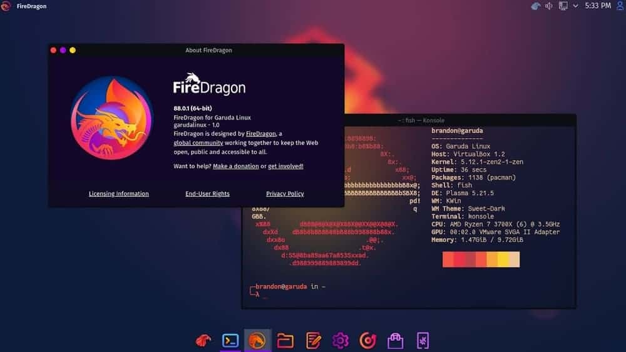Open the Garuda eagle launcher in the dock
The height and width of the screenshot is (352, 626).
(203, 341)
